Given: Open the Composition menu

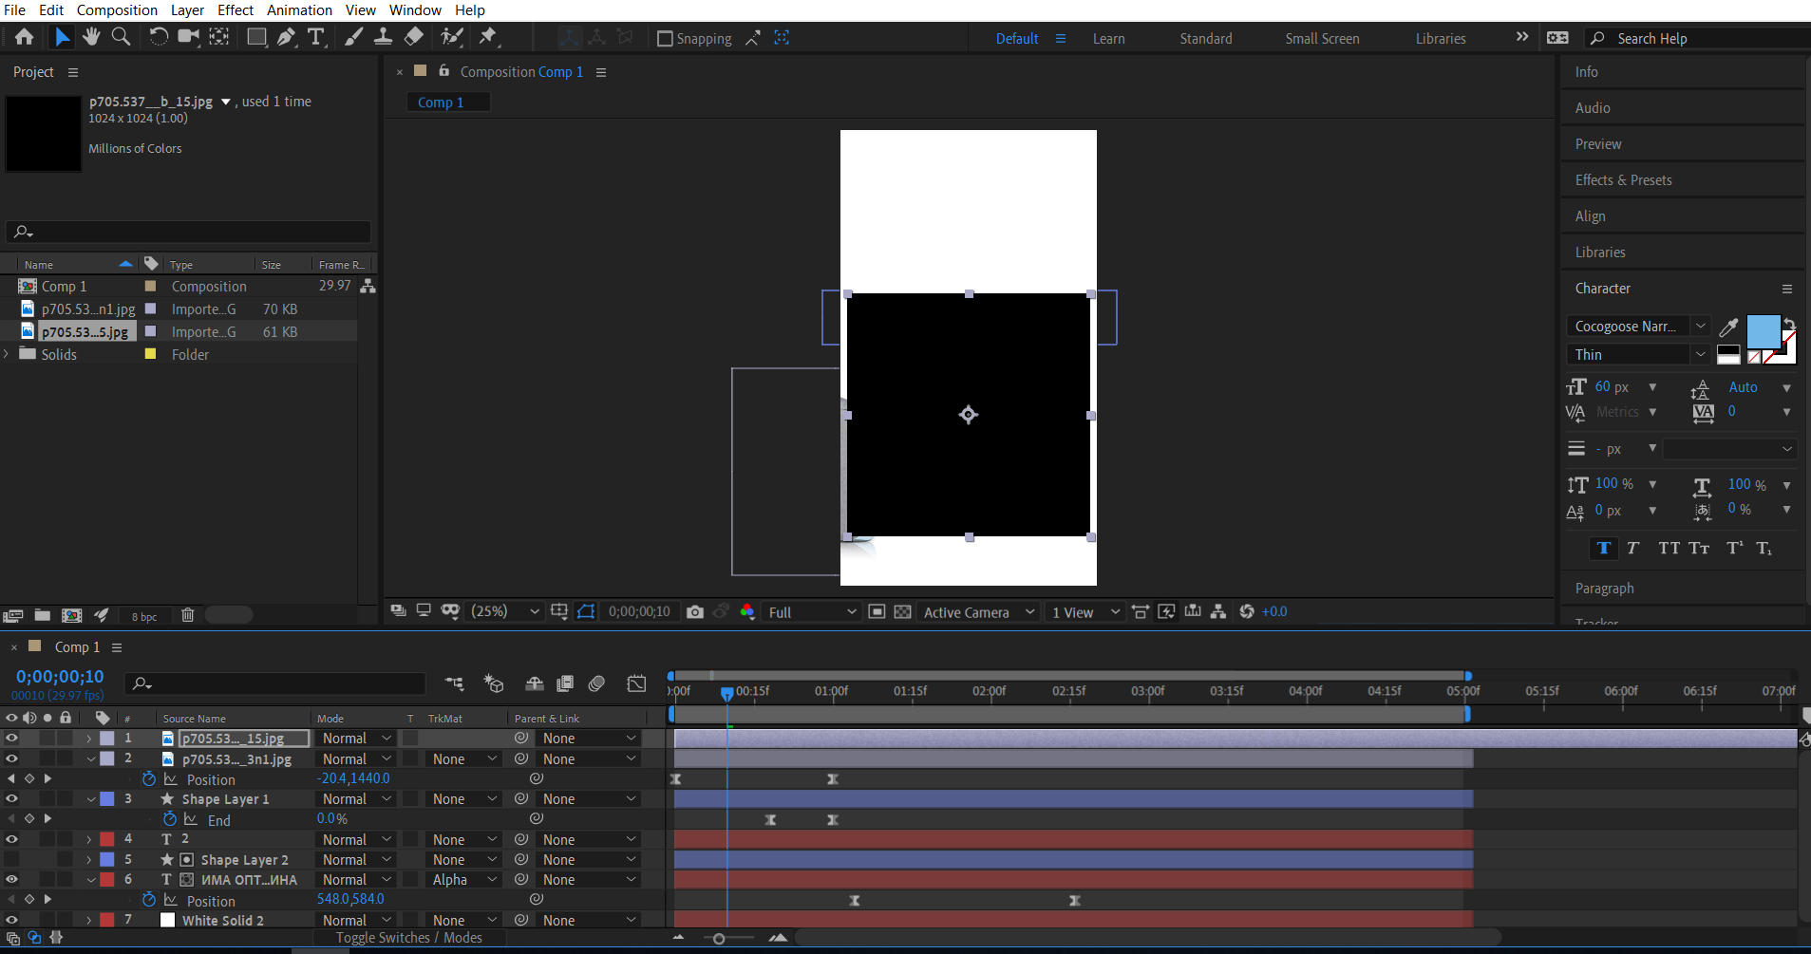Looking at the screenshot, I should tap(117, 10).
